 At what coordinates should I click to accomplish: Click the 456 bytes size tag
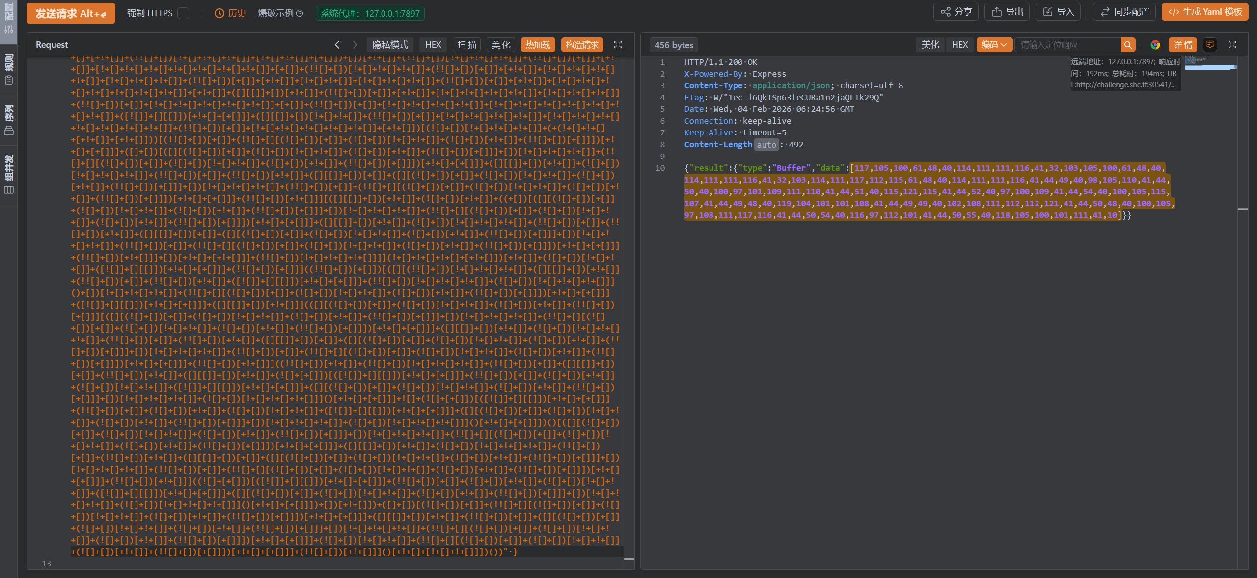(674, 45)
